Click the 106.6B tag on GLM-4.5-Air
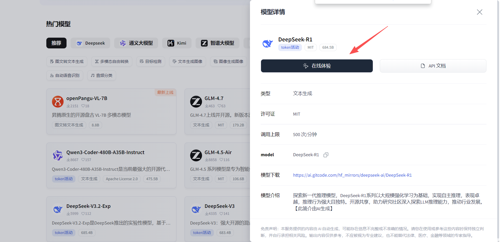Viewport: 501px width, 242px height. tap(238, 179)
